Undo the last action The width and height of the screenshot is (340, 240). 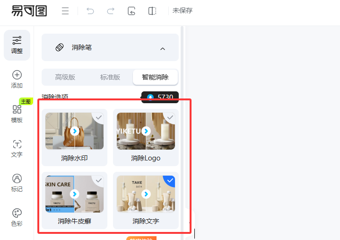90,11
